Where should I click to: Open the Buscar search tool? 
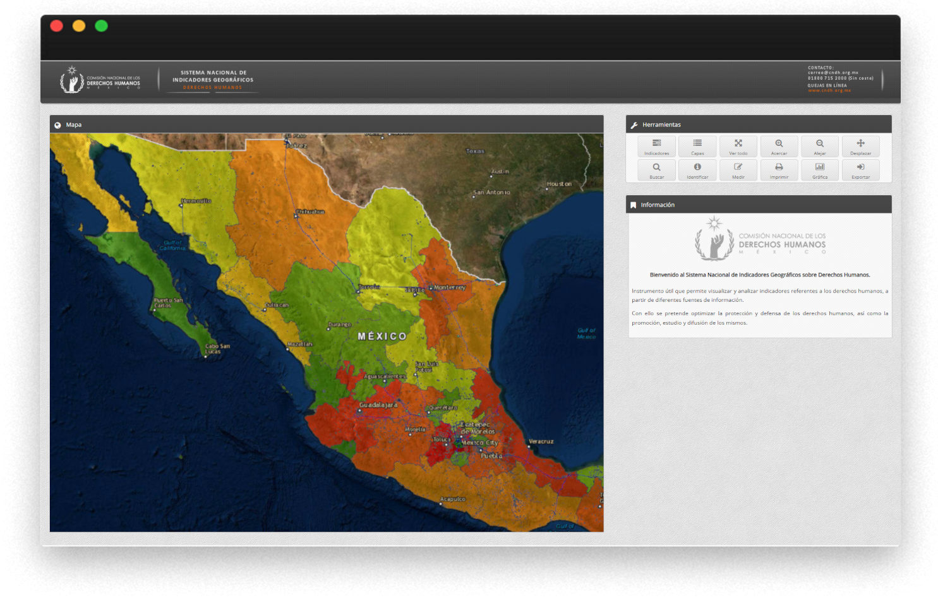coord(656,171)
